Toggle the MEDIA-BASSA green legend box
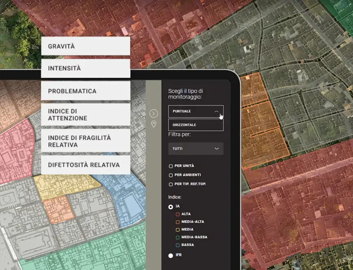353x270 pixels. point(178,237)
